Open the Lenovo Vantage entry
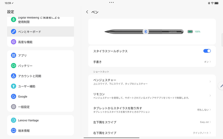Viewport: 223px width, 139px height. 40,120
